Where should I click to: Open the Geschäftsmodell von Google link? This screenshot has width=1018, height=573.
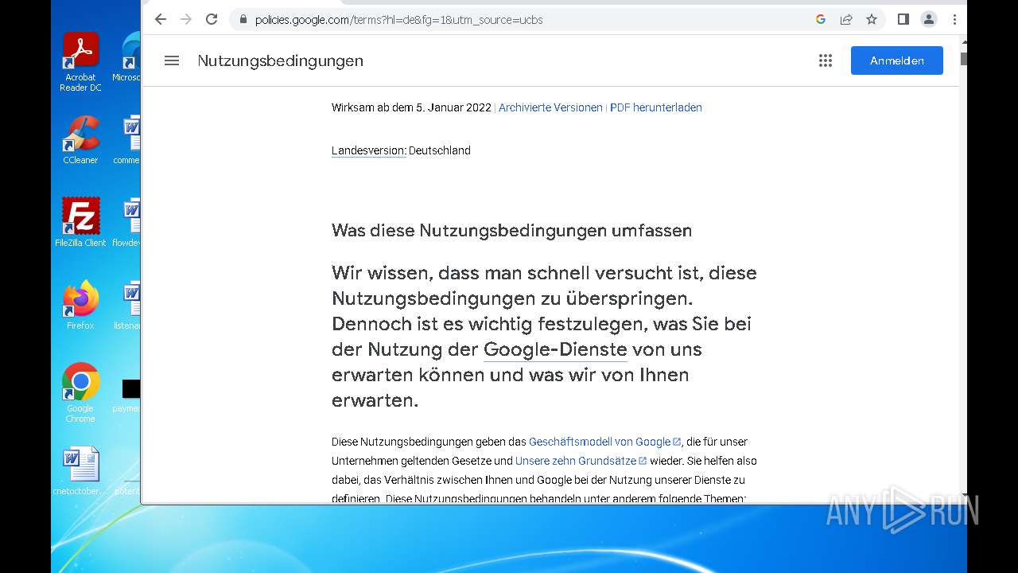(x=604, y=442)
